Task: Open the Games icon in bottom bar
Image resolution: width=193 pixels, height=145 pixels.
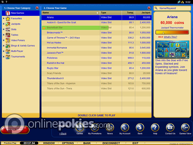Action: [80, 128]
